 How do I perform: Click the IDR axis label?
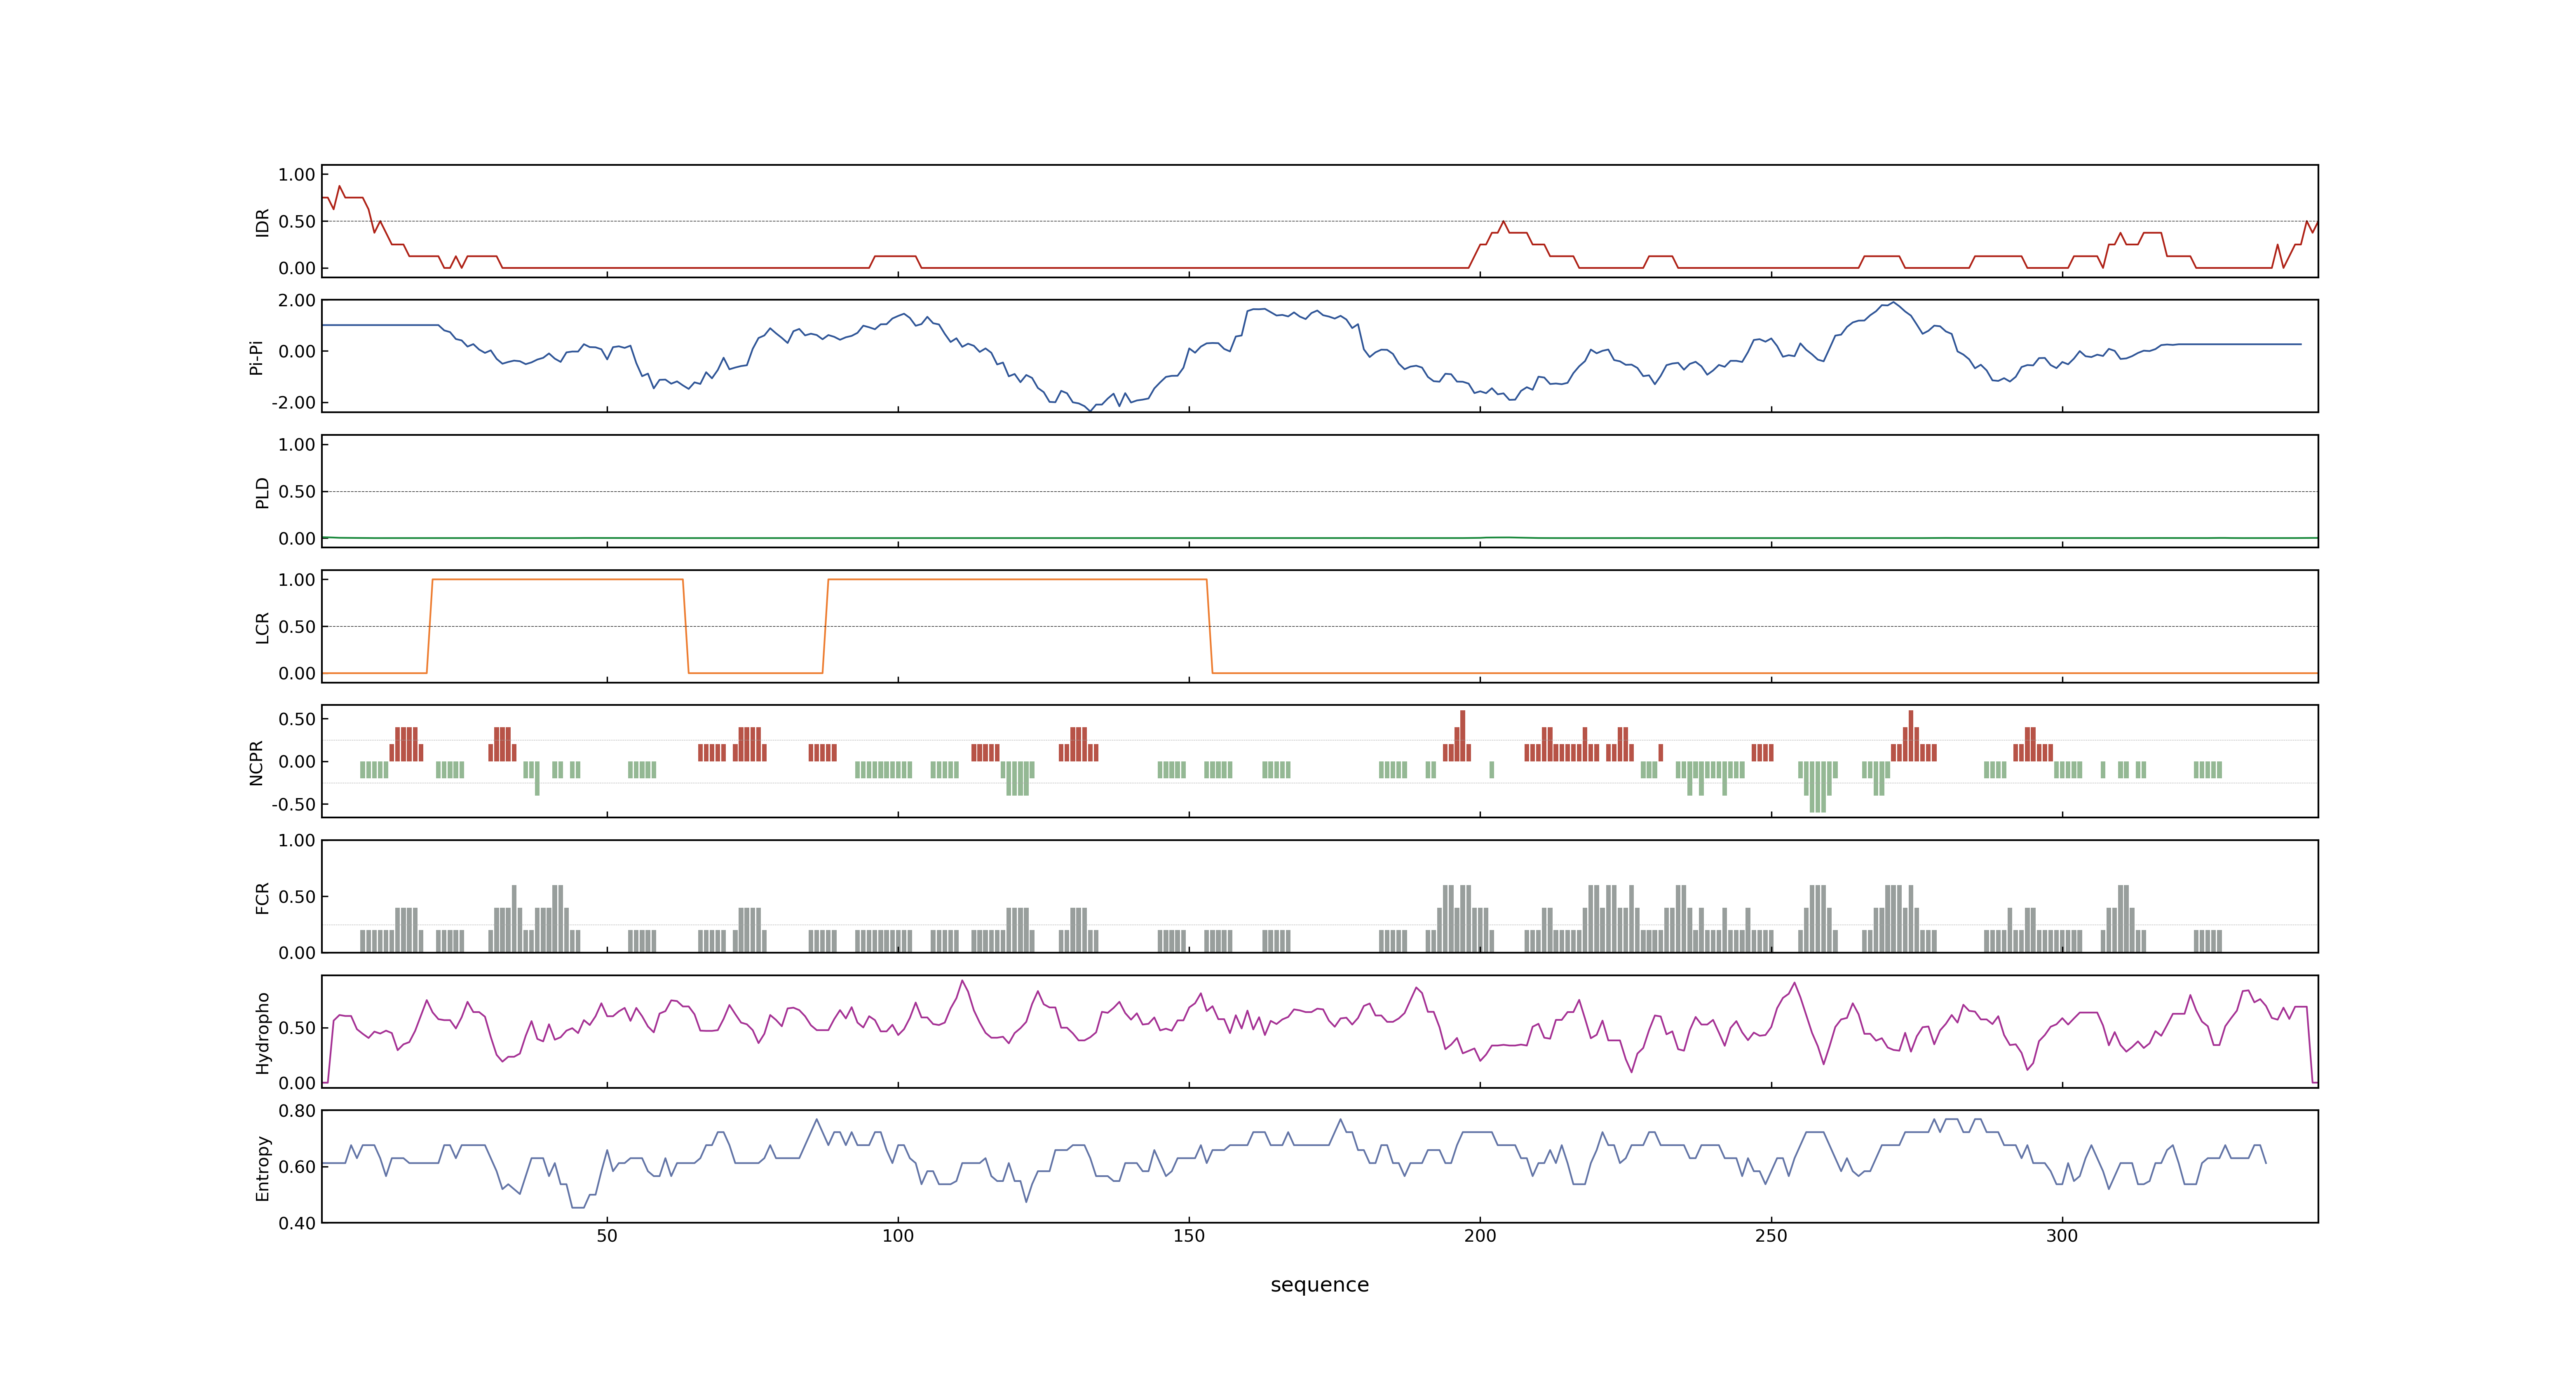pyautogui.click(x=262, y=222)
